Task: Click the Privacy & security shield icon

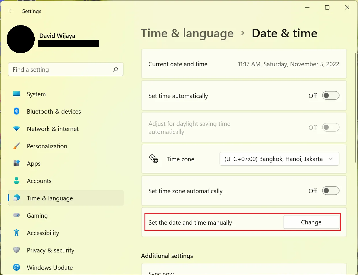Action: pyautogui.click(x=16, y=250)
